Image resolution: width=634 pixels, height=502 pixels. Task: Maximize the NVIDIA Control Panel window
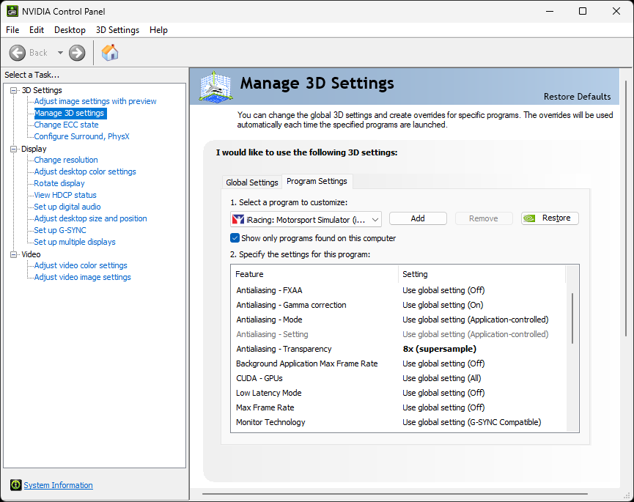[583, 11]
